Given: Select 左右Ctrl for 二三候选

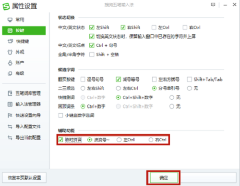Looking at the screenshot, I should (x=119, y=88).
